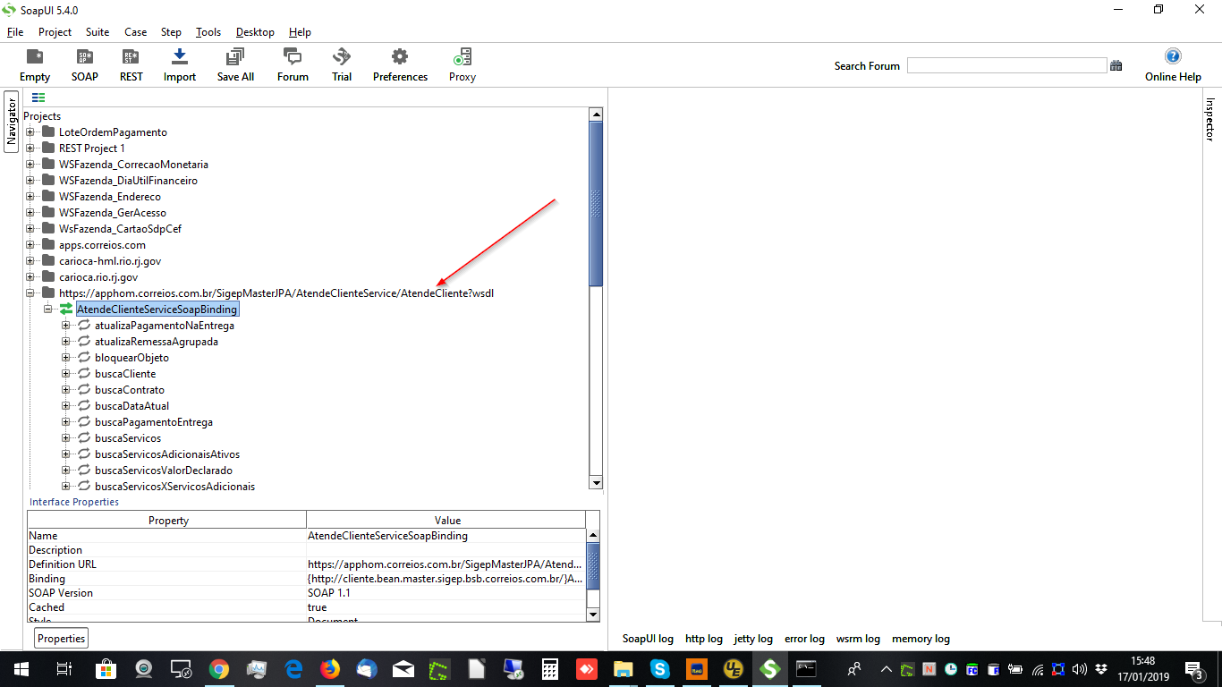Open Windows Action Center notifications
This screenshot has width=1222, height=687.
[x=1194, y=669]
